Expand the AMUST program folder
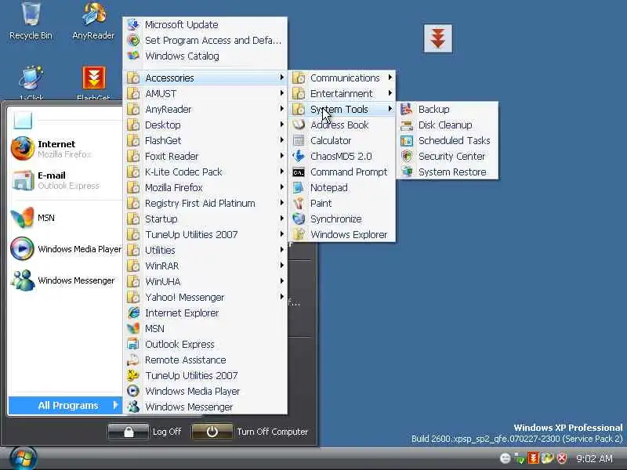The image size is (627, 470). [205, 93]
